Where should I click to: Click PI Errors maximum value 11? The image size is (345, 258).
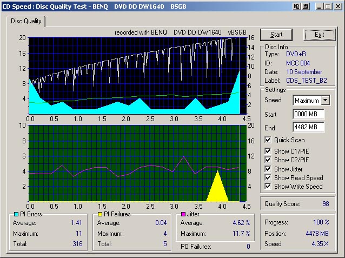tap(79, 233)
